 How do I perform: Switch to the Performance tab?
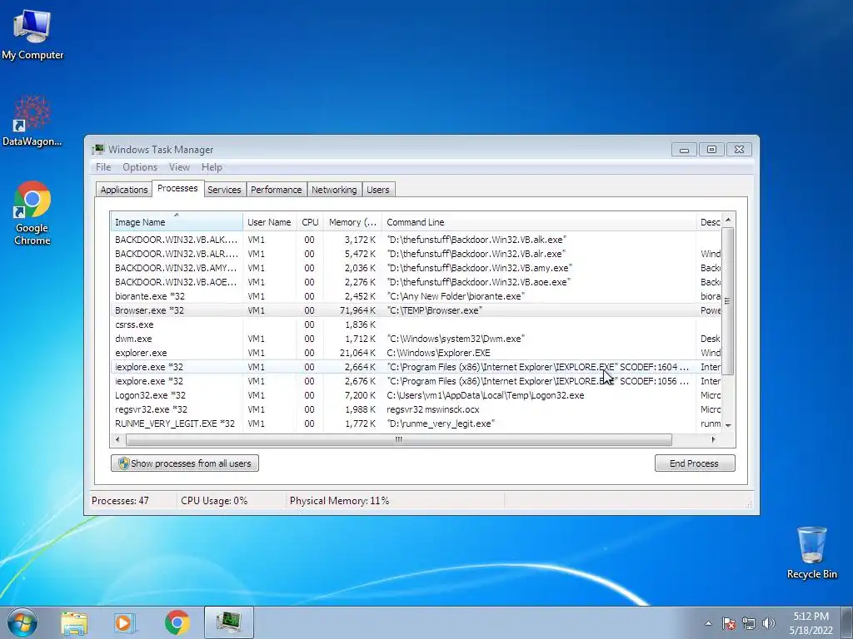pos(277,190)
